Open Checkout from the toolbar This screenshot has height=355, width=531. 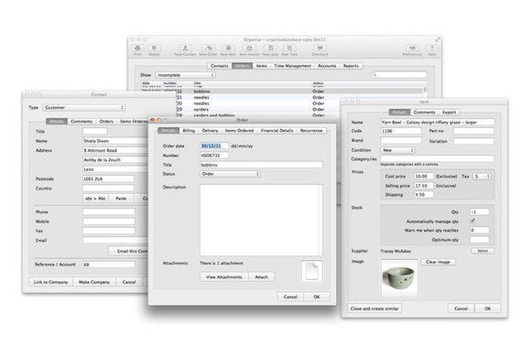click(320, 49)
